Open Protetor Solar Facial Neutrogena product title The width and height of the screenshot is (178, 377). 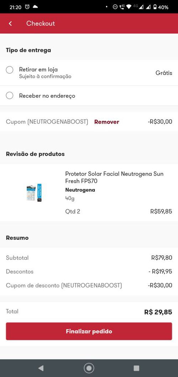pyautogui.click(x=114, y=177)
